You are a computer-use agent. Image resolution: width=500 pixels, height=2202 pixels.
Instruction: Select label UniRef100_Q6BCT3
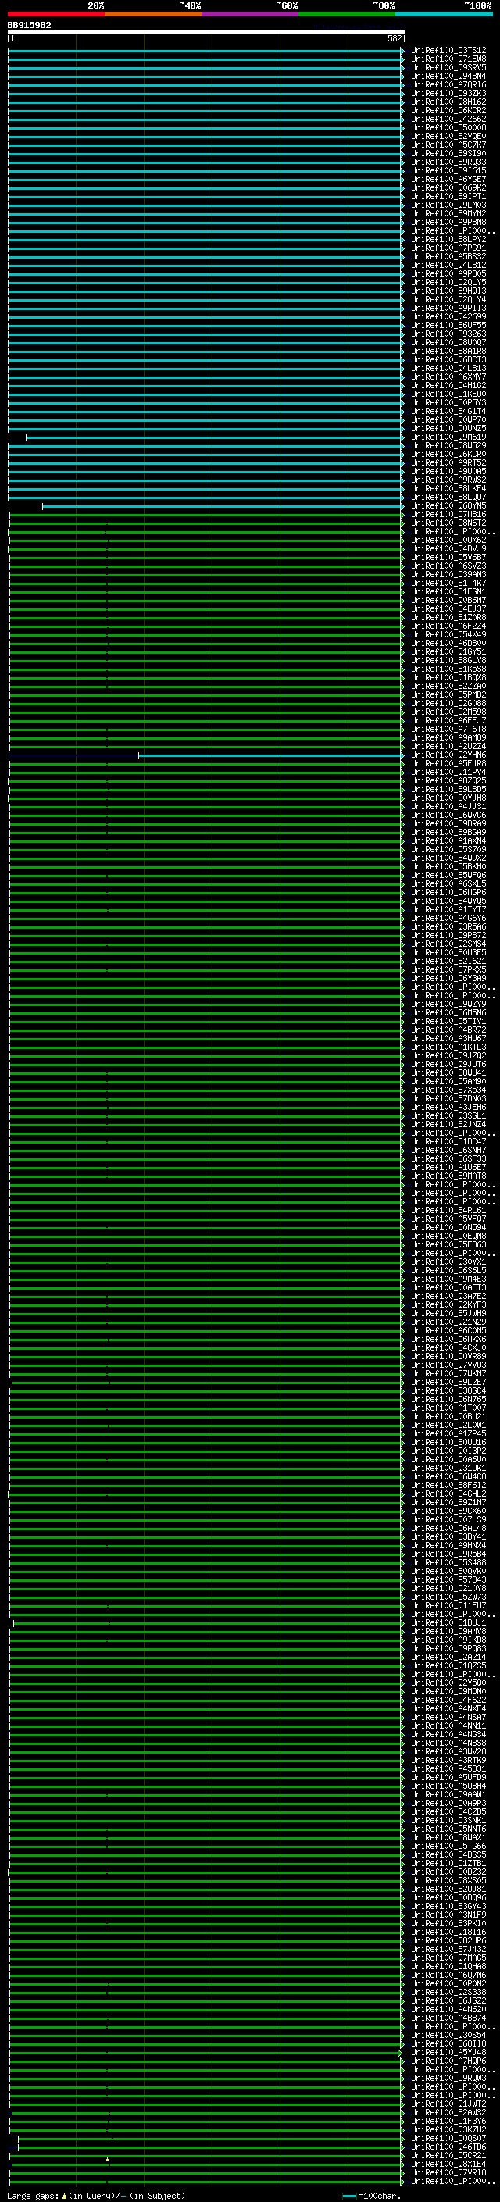tap(448, 360)
